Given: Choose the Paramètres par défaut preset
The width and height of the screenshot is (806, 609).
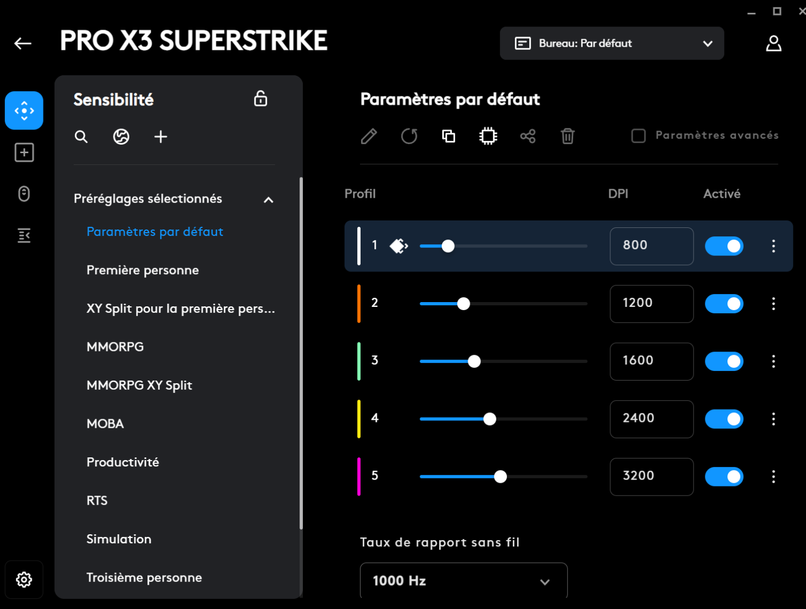Looking at the screenshot, I should click(155, 232).
